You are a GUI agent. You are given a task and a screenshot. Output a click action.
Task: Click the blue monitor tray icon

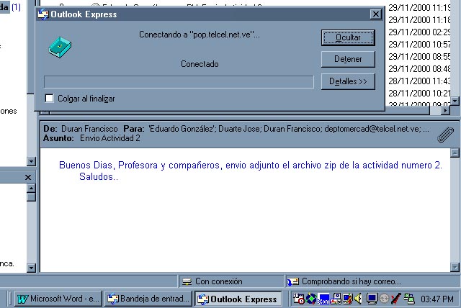point(372,299)
